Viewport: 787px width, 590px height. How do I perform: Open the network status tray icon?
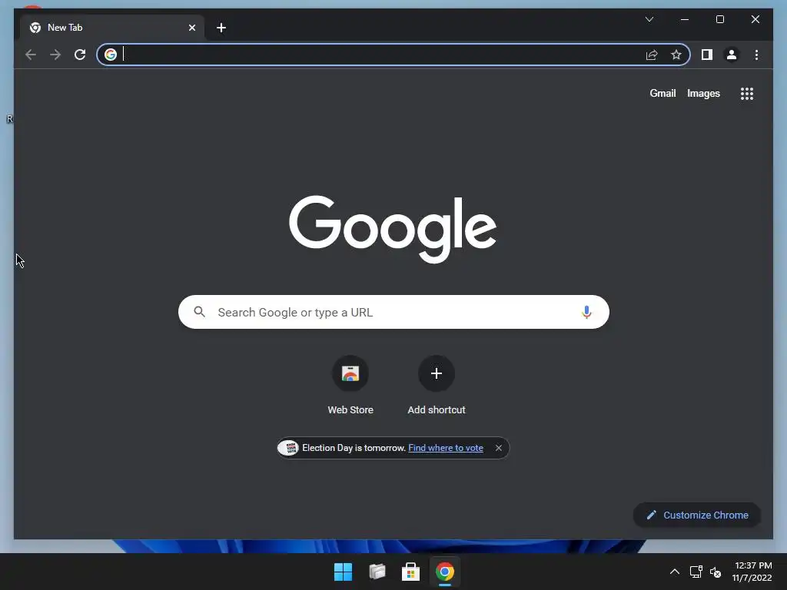[696, 572]
